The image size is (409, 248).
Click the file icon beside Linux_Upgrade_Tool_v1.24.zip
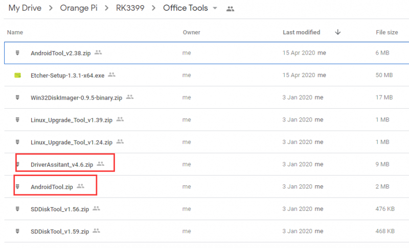click(x=17, y=142)
